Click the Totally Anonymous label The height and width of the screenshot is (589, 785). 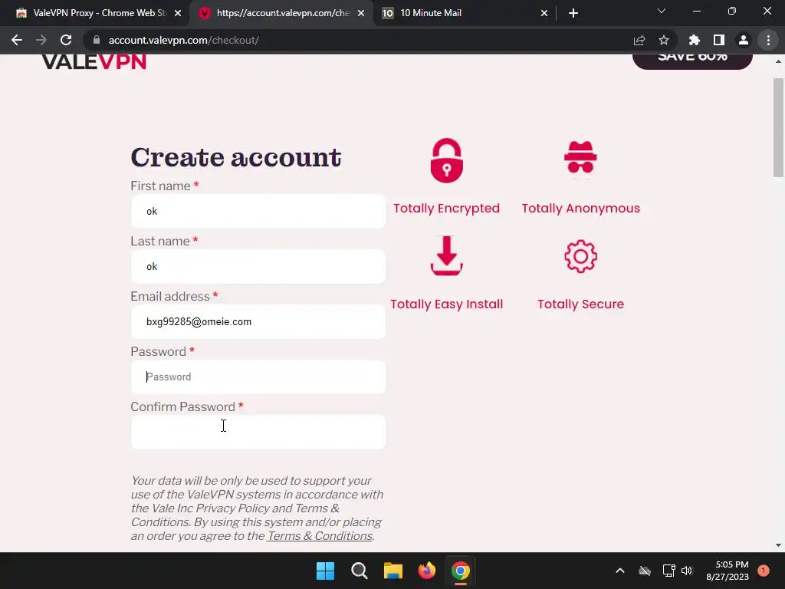click(x=581, y=208)
